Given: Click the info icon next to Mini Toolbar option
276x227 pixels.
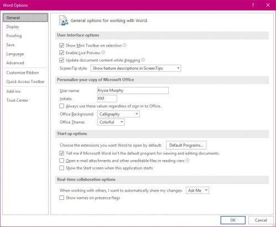Looking at the screenshot, I should 124,45.
